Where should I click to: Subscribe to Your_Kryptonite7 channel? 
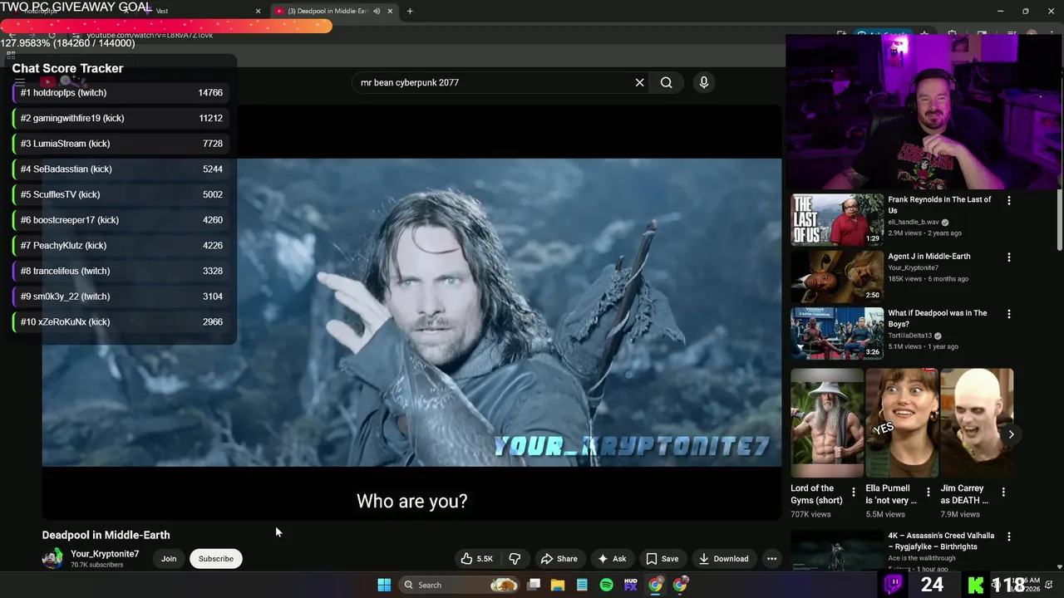[215, 559]
